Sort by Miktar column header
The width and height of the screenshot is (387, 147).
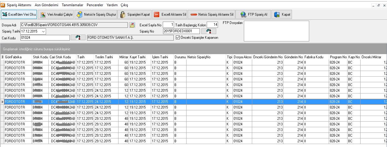coord(124,57)
